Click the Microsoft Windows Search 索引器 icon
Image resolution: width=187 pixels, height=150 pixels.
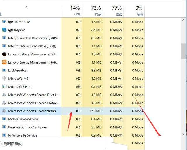[4, 111]
